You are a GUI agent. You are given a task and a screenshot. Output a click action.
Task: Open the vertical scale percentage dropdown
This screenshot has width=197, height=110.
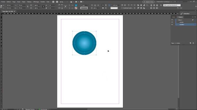click(x=40, y=8)
